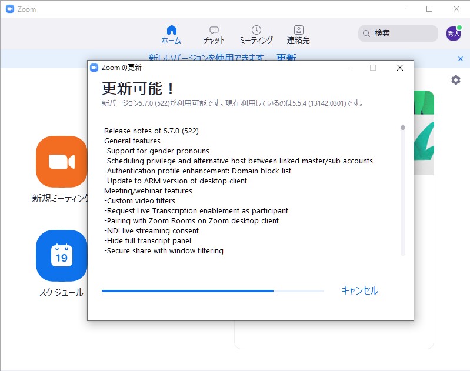Open the スケジュール calendar icon

click(x=61, y=256)
